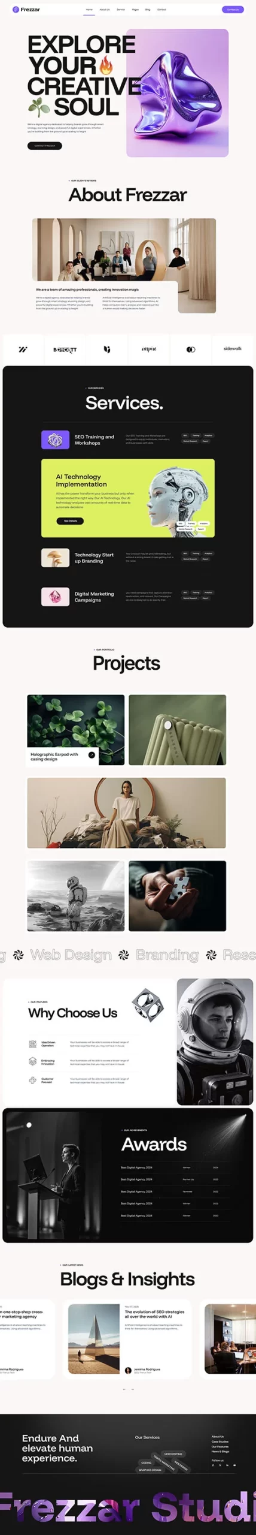This screenshot has height=1535, width=256.
Task: Click the empire brand logo
Action: [x=149, y=349]
